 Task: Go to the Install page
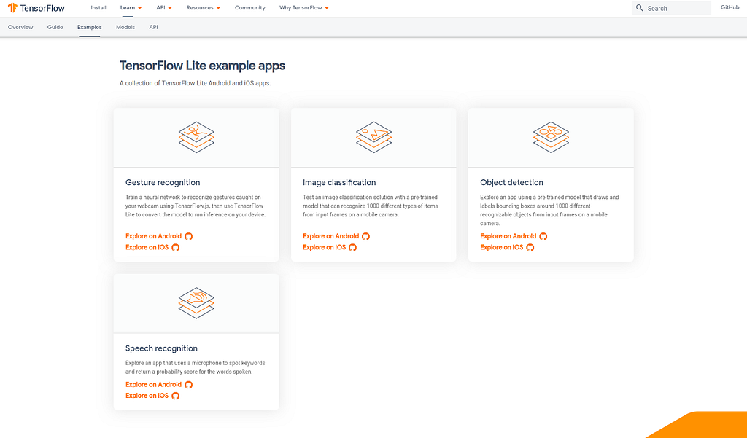[98, 7]
